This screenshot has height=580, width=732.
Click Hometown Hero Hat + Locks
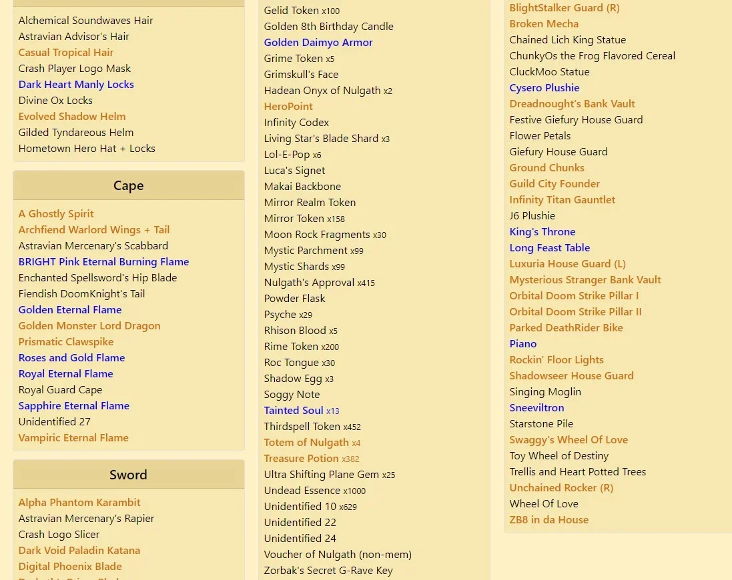[x=87, y=148]
